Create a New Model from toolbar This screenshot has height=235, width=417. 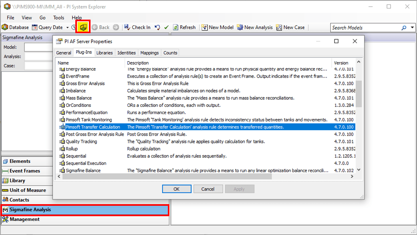pos(204,27)
